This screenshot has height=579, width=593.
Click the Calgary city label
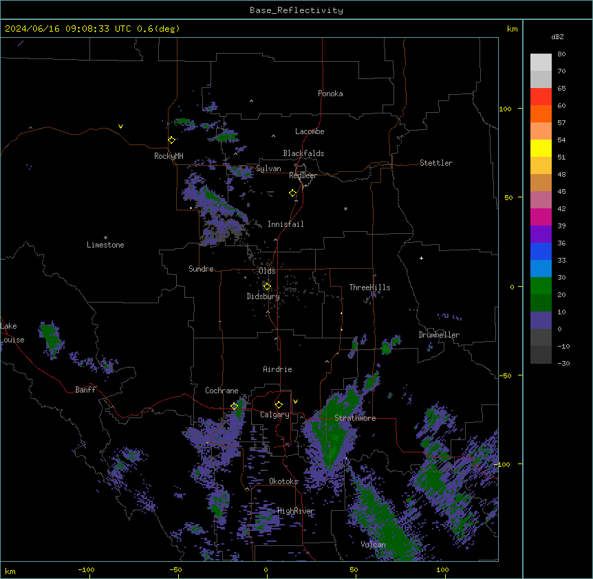pyautogui.click(x=274, y=415)
